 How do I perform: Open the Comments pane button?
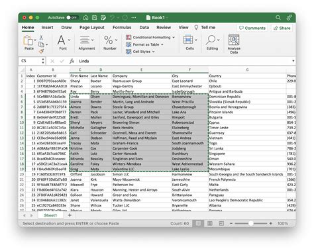click(252, 28)
